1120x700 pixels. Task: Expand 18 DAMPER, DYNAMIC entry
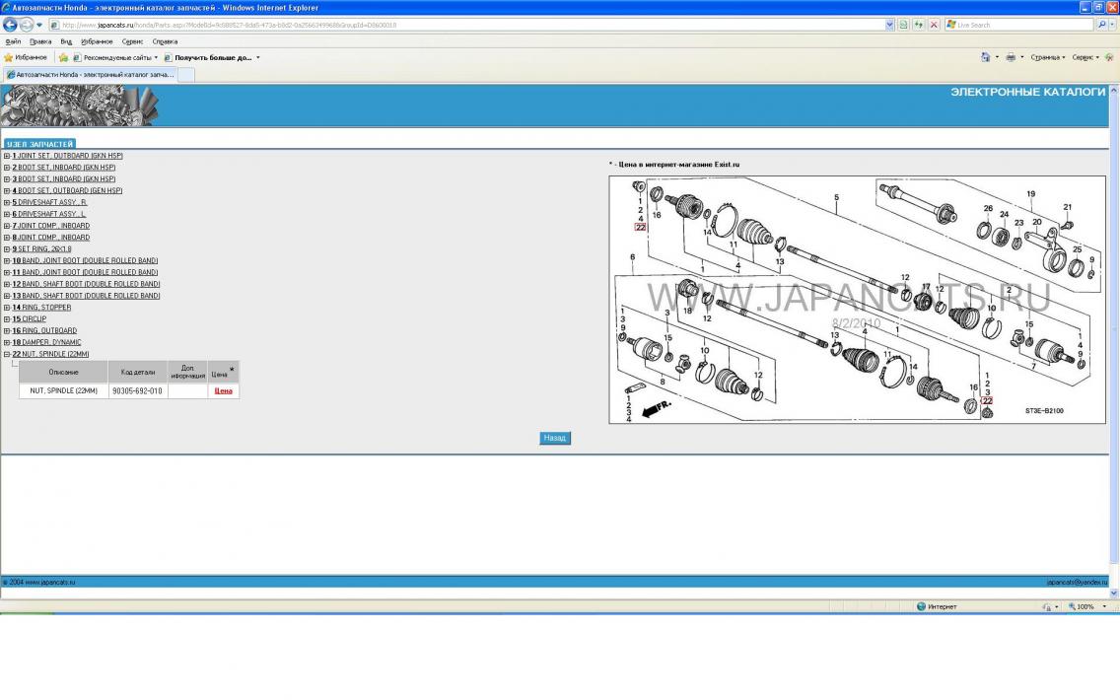pyautogui.click(x=7, y=342)
